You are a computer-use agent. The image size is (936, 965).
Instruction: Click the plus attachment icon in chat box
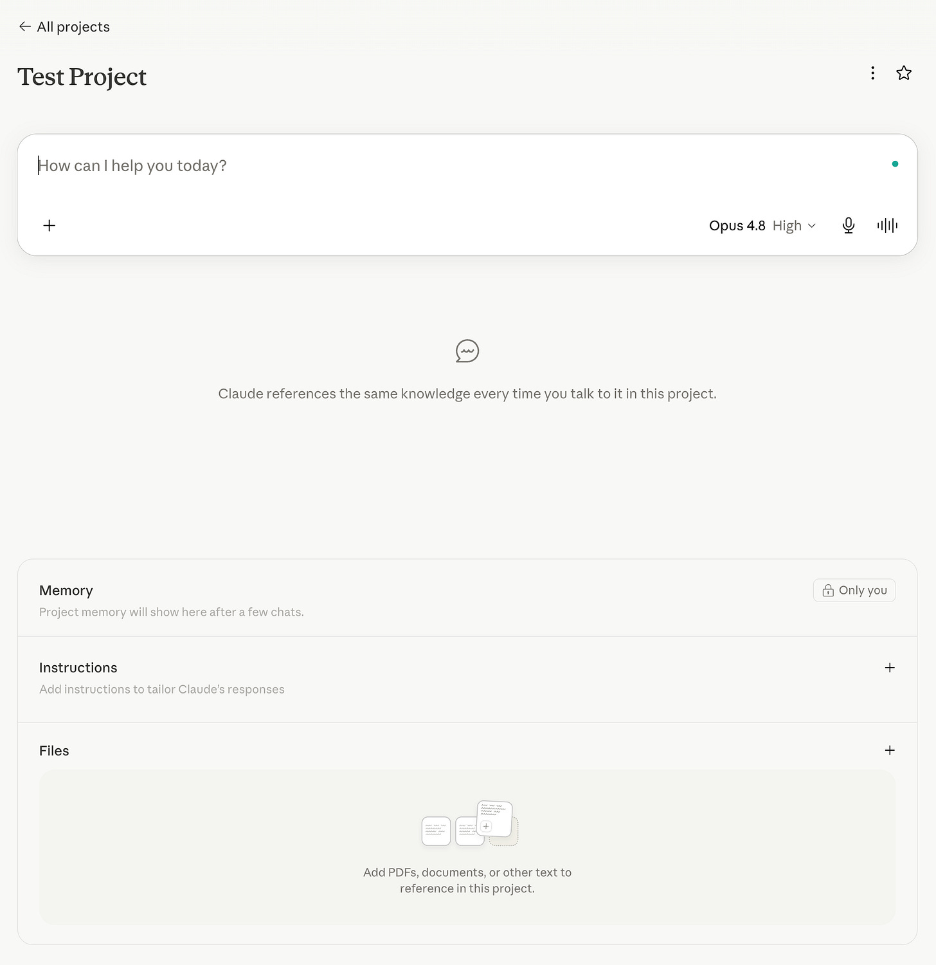[49, 225]
